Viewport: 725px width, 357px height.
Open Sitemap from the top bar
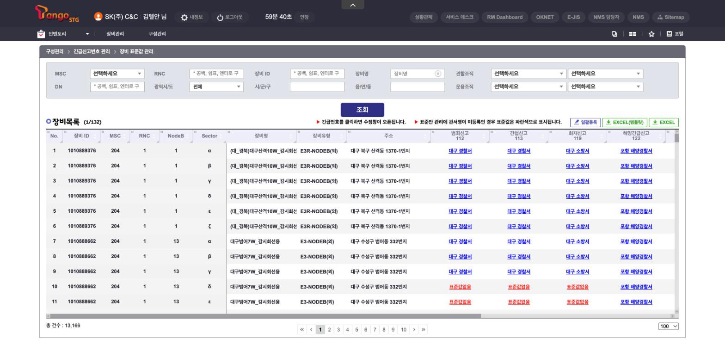point(670,17)
